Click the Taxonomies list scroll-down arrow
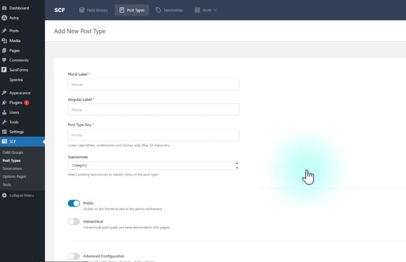The image size is (406, 262). tap(237, 168)
